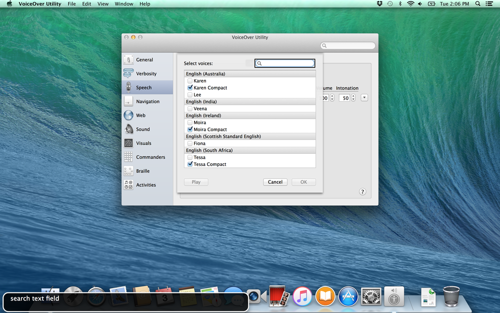Enable the Veena voice
Image resolution: width=500 pixels, height=313 pixels.
190,109
